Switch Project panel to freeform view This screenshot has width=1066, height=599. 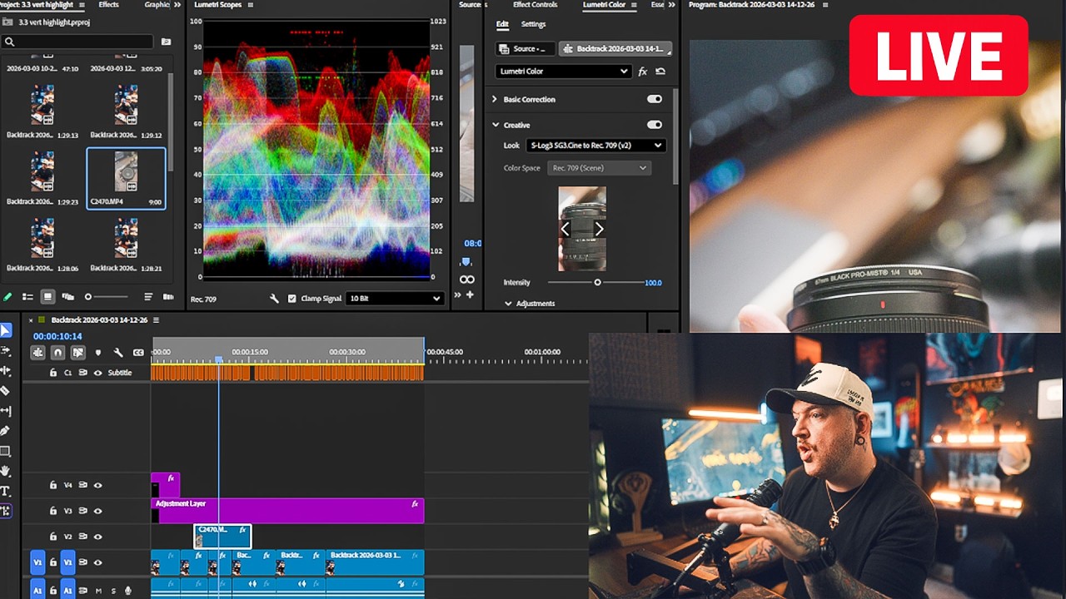(67, 296)
